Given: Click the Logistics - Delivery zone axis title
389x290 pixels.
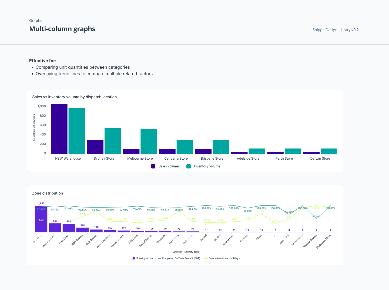Looking at the screenshot, I should pos(186,252).
